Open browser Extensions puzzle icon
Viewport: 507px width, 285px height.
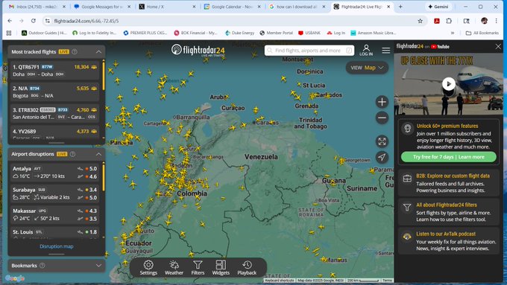tap(449, 21)
